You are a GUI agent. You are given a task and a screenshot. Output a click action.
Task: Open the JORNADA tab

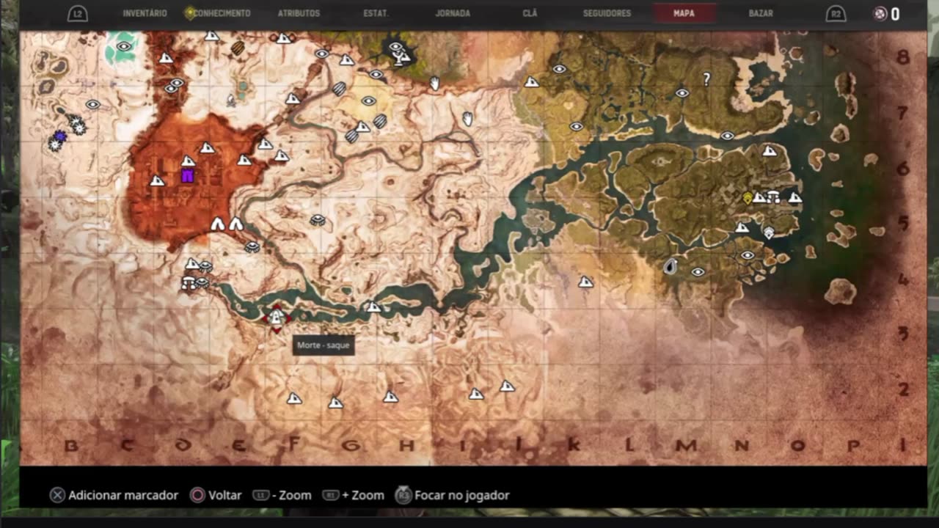click(x=453, y=13)
